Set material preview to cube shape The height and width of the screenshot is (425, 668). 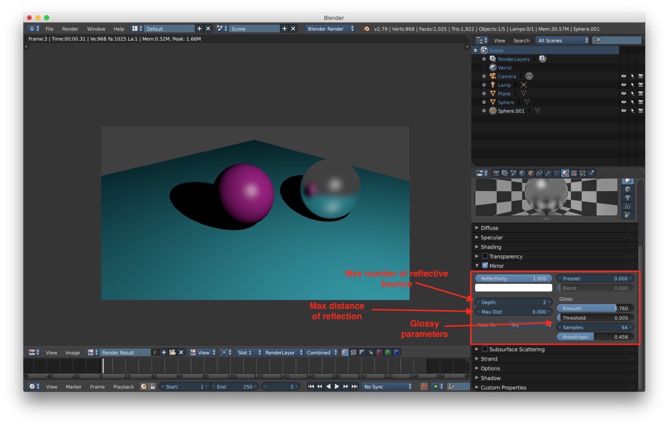click(x=628, y=189)
